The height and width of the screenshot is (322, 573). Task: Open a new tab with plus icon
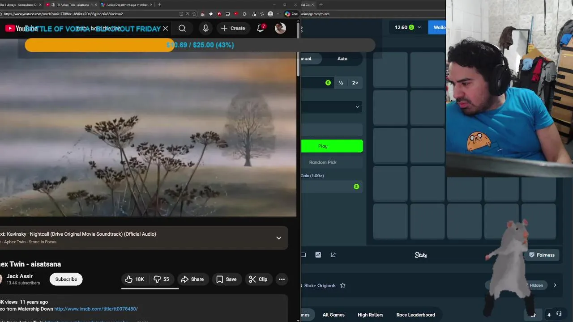160,4
